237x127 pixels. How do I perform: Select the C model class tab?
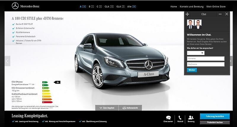[x=99, y=6]
